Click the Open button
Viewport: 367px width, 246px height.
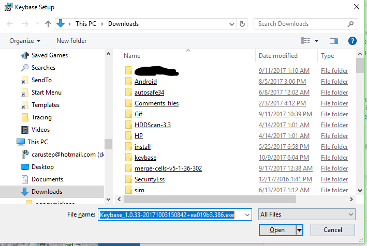[277, 230]
